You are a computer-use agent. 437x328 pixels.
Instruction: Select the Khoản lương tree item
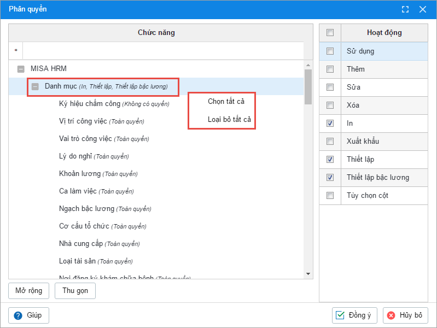tap(80, 173)
